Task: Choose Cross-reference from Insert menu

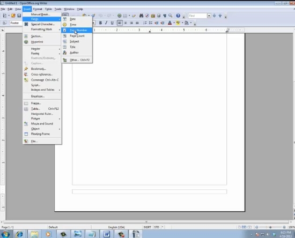Action: click(x=42, y=75)
